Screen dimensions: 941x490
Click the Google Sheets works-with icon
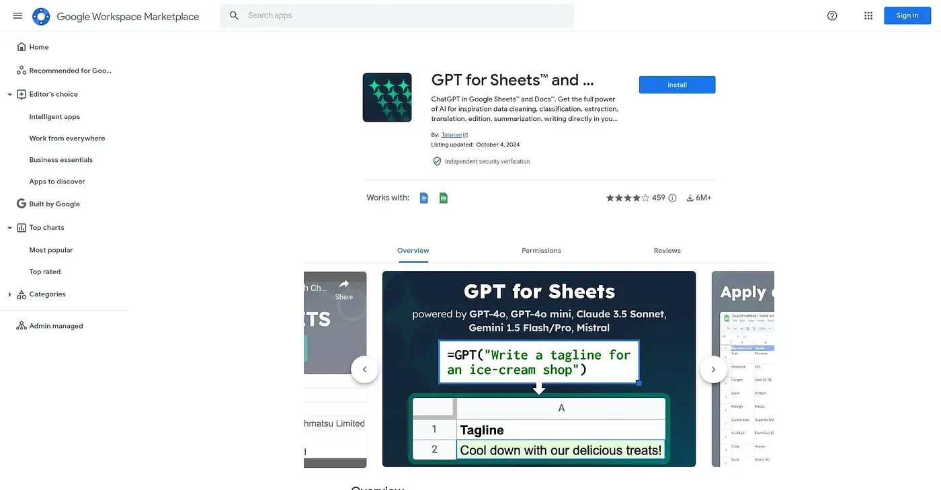[x=444, y=198]
